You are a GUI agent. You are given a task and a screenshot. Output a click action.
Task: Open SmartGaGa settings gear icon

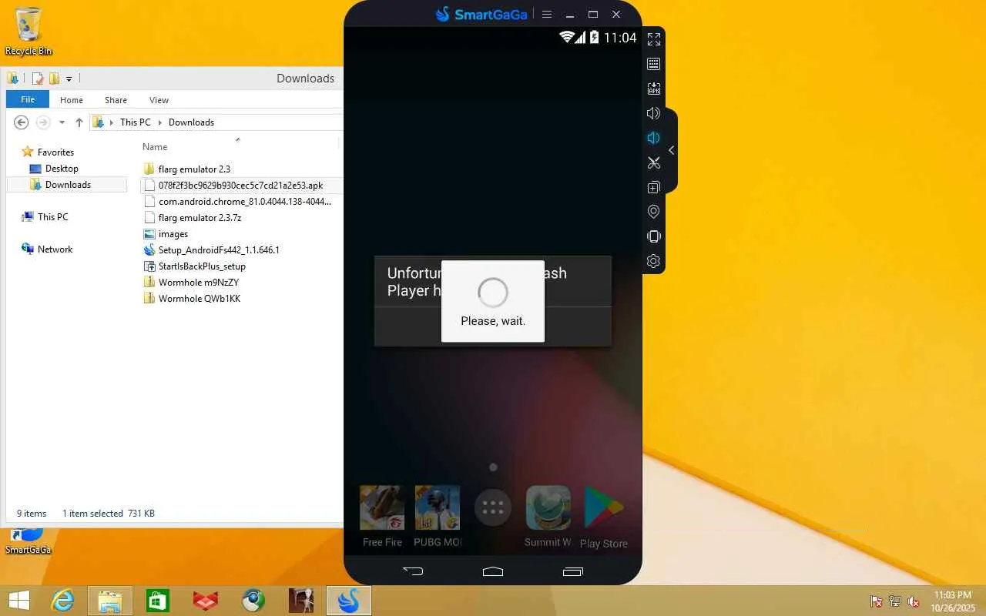[x=653, y=261]
